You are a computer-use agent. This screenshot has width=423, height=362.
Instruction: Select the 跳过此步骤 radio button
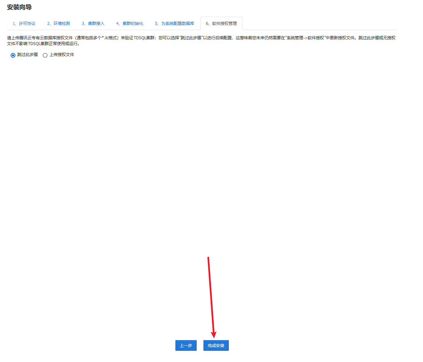click(x=13, y=55)
